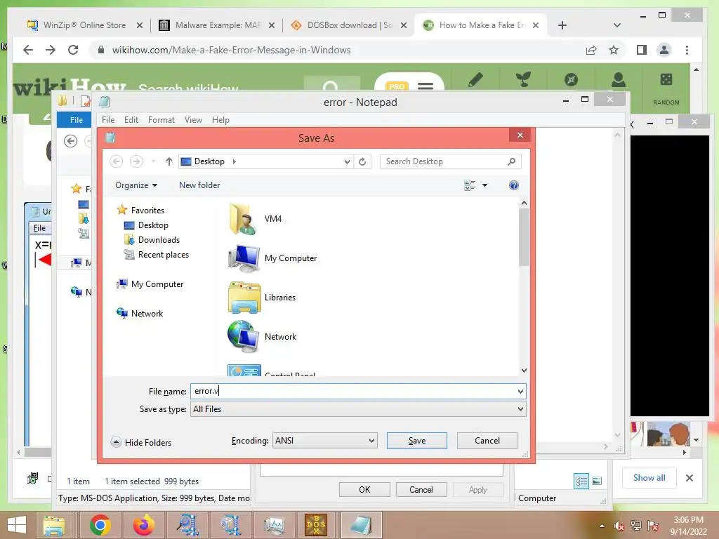Open recent locations arrow near navigation buttons
719x539 pixels.
(154, 161)
